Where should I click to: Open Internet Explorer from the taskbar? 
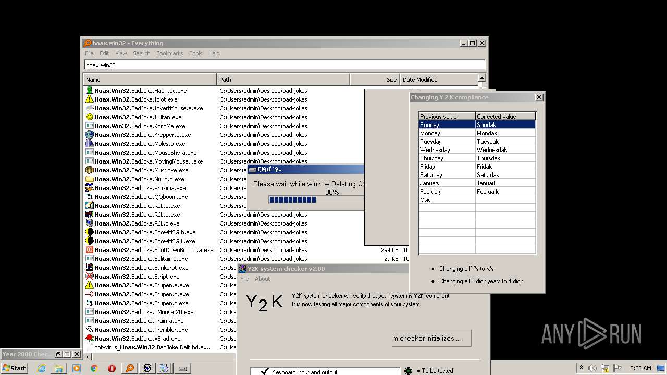click(41, 368)
